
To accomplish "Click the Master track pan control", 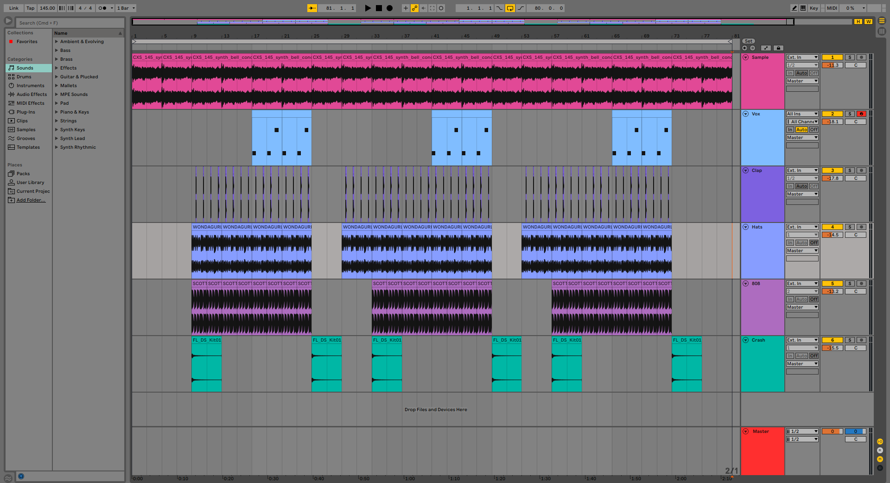I will tap(855, 439).
